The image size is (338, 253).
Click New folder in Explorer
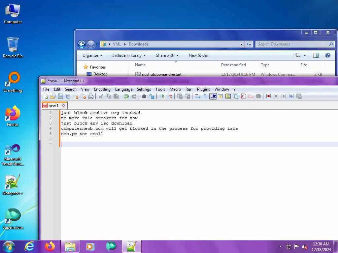click(198, 55)
